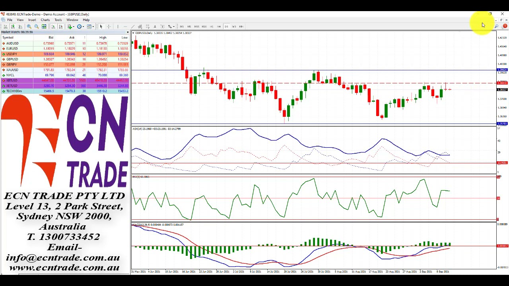Open the Insert menu
The width and height of the screenshot is (509, 286).
(32, 20)
